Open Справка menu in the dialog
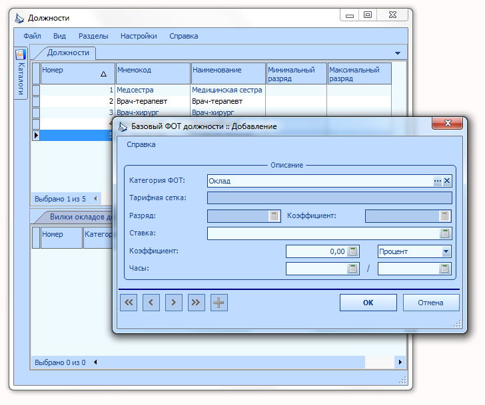Image resolution: width=485 pixels, height=405 pixels. (141, 144)
